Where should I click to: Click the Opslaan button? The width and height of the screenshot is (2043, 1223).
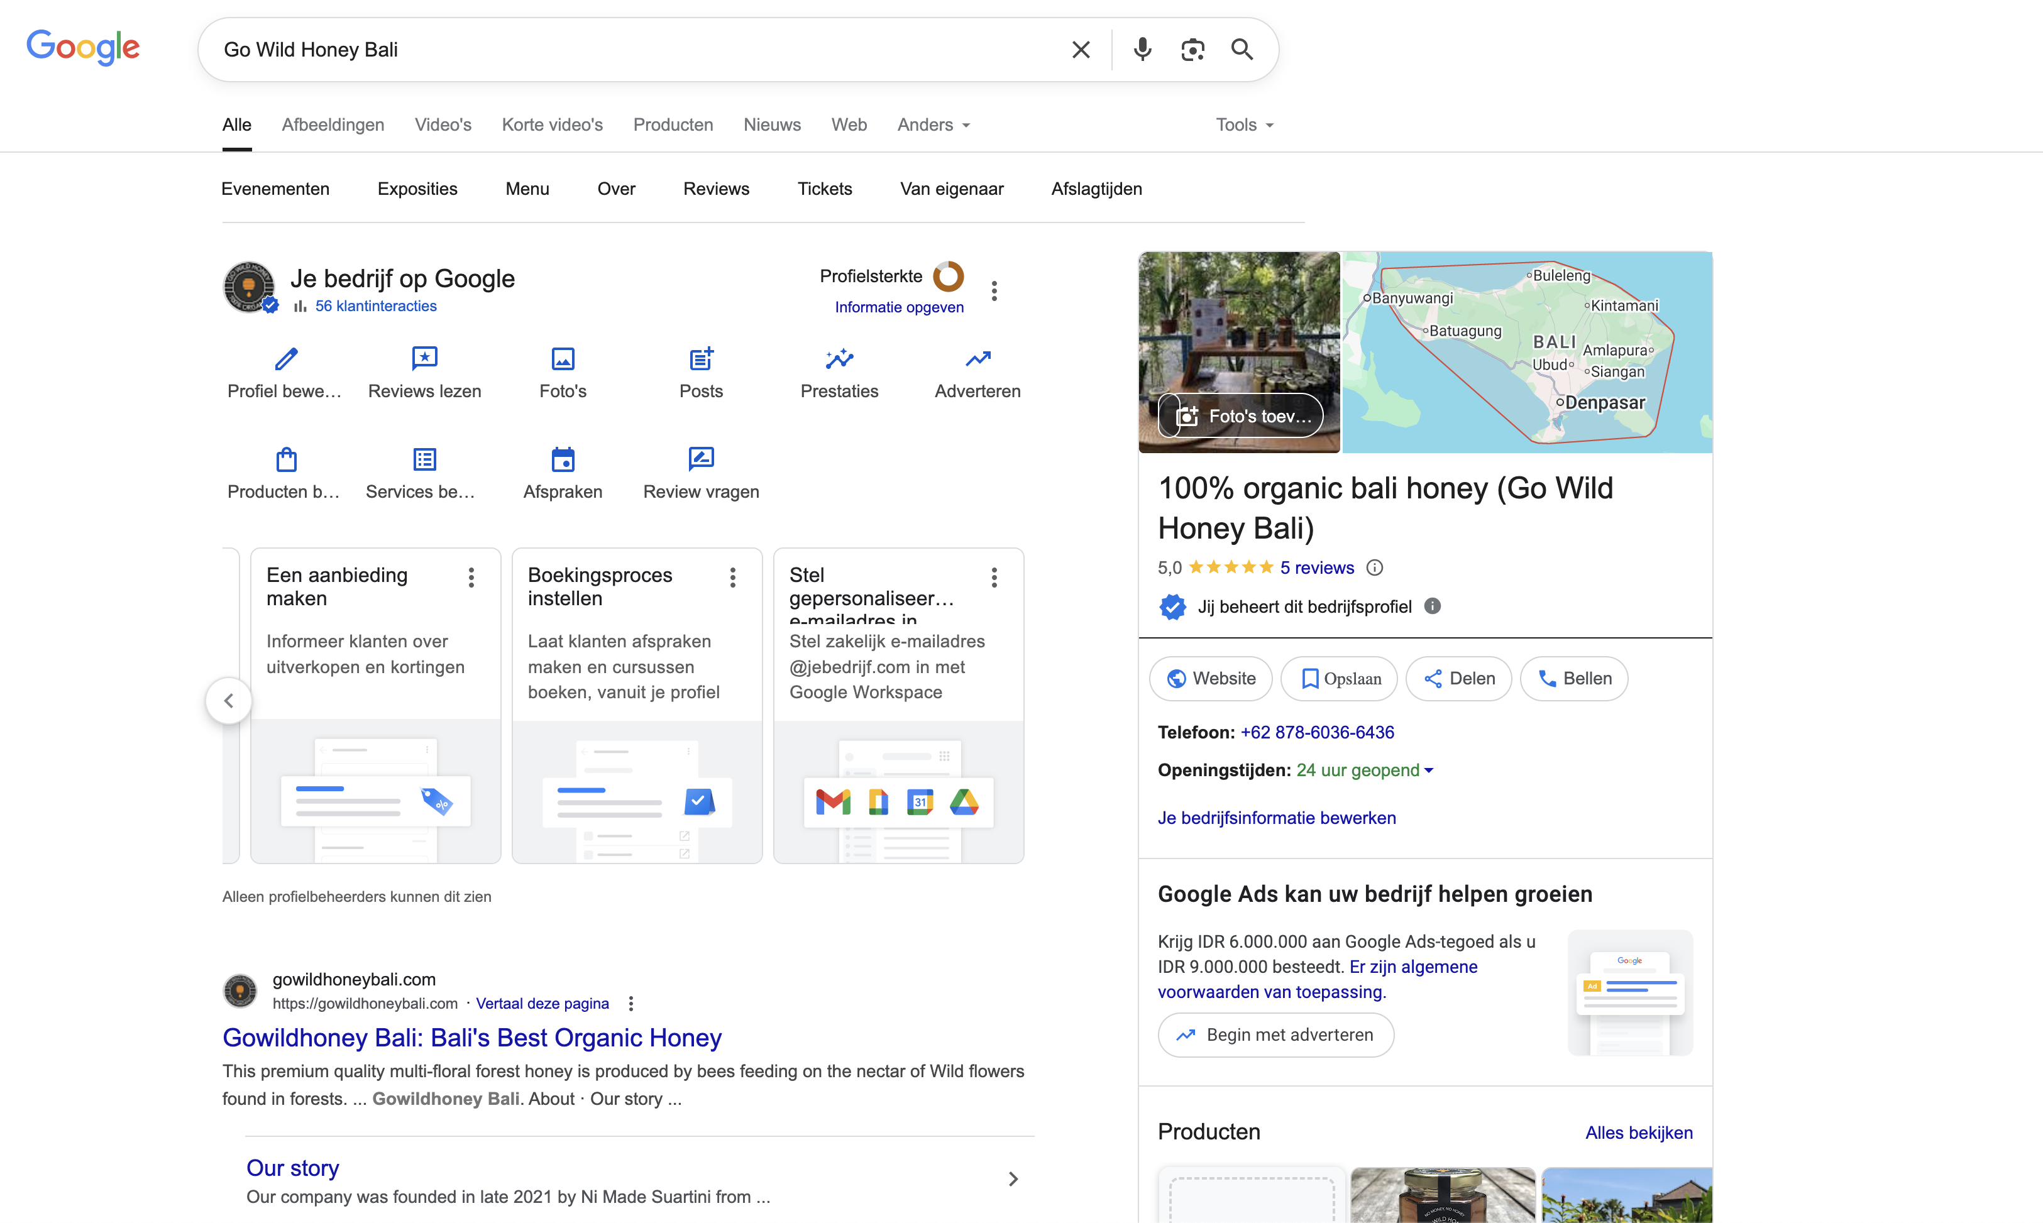point(1339,678)
